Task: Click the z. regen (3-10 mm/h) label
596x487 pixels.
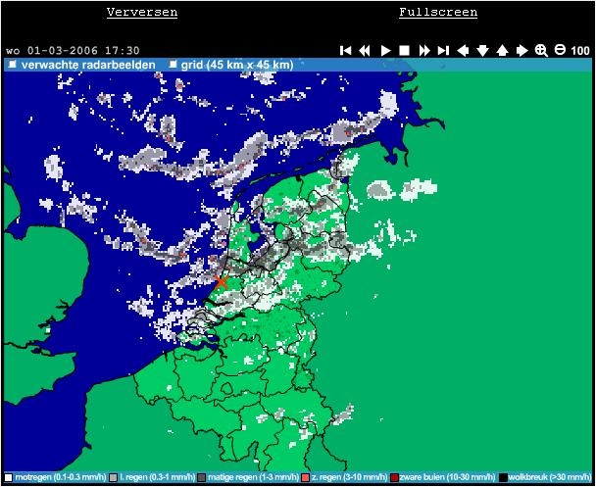Action: click(349, 477)
